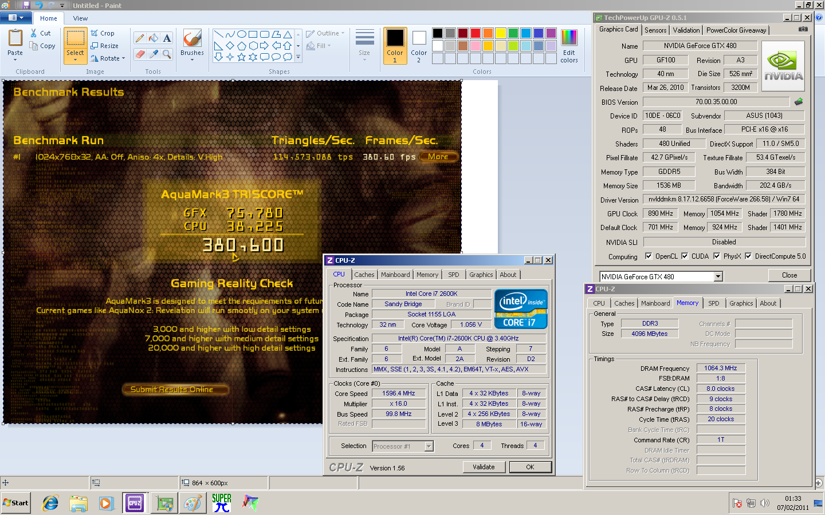The image size is (825, 515).
Task: Open Paint Help question mark icon
Action: (x=819, y=18)
